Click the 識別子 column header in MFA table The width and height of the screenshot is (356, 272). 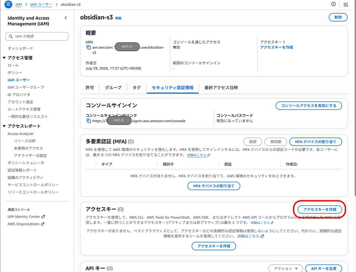point(168,164)
